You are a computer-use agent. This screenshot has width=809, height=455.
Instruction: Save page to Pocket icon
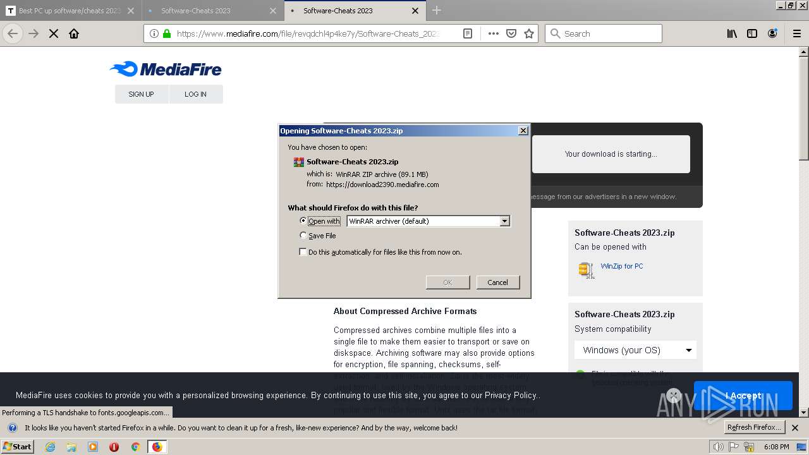point(511,33)
